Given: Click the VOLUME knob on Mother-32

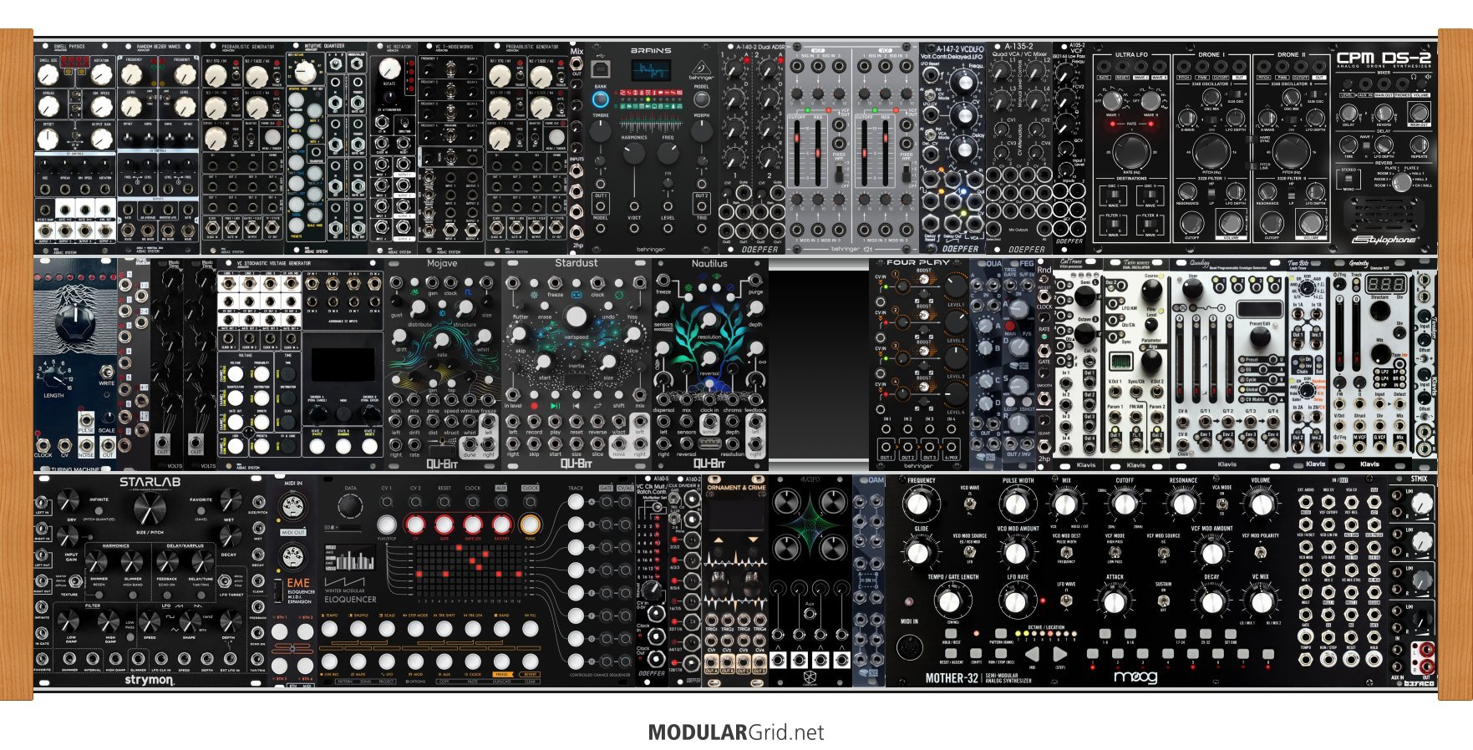Looking at the screenshot, I should point(1259,504).
